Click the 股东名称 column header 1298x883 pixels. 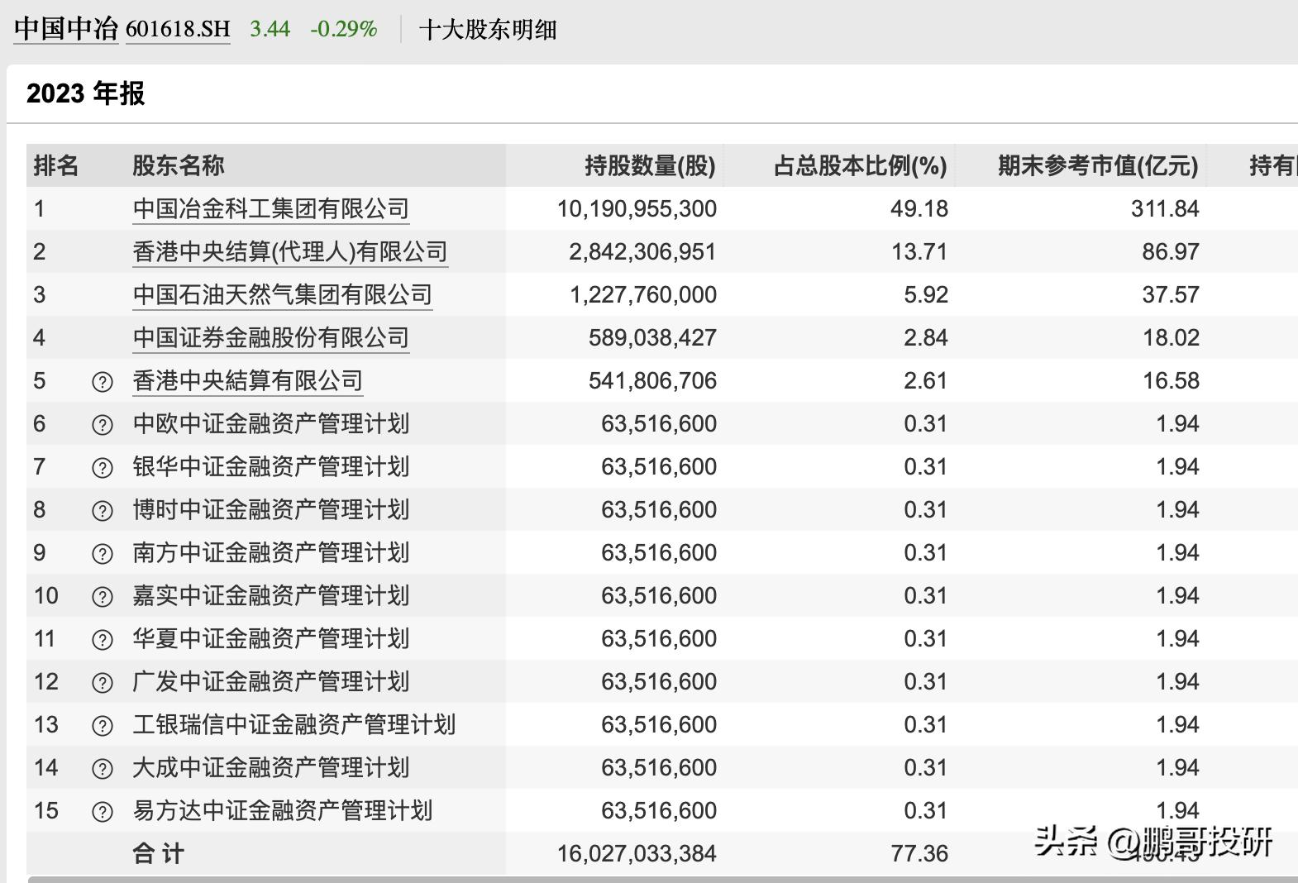point(179,165)
